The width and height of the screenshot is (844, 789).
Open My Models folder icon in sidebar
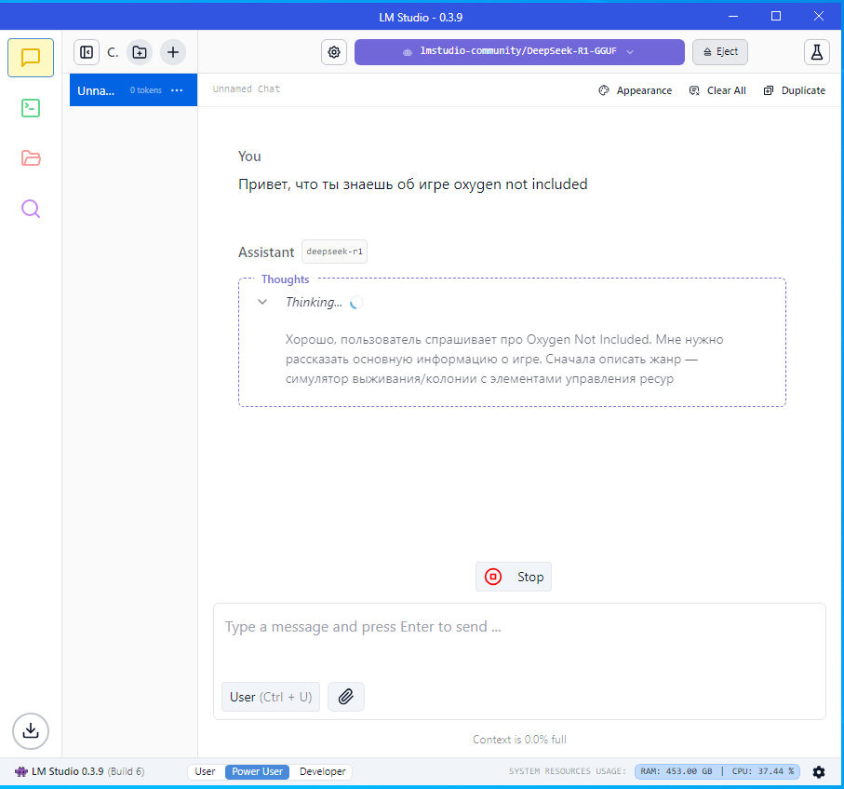[x=31, y=158]
